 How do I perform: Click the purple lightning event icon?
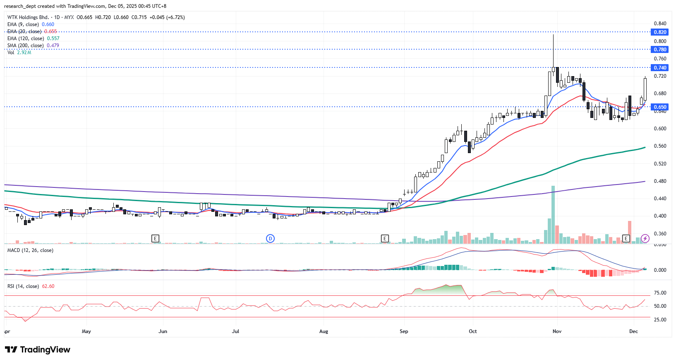(x=645, y=238)
